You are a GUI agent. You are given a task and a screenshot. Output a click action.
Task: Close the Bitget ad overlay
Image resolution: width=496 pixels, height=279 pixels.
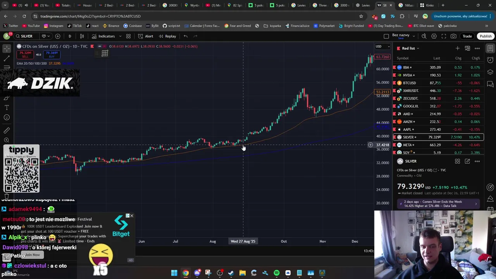[131, 215]
